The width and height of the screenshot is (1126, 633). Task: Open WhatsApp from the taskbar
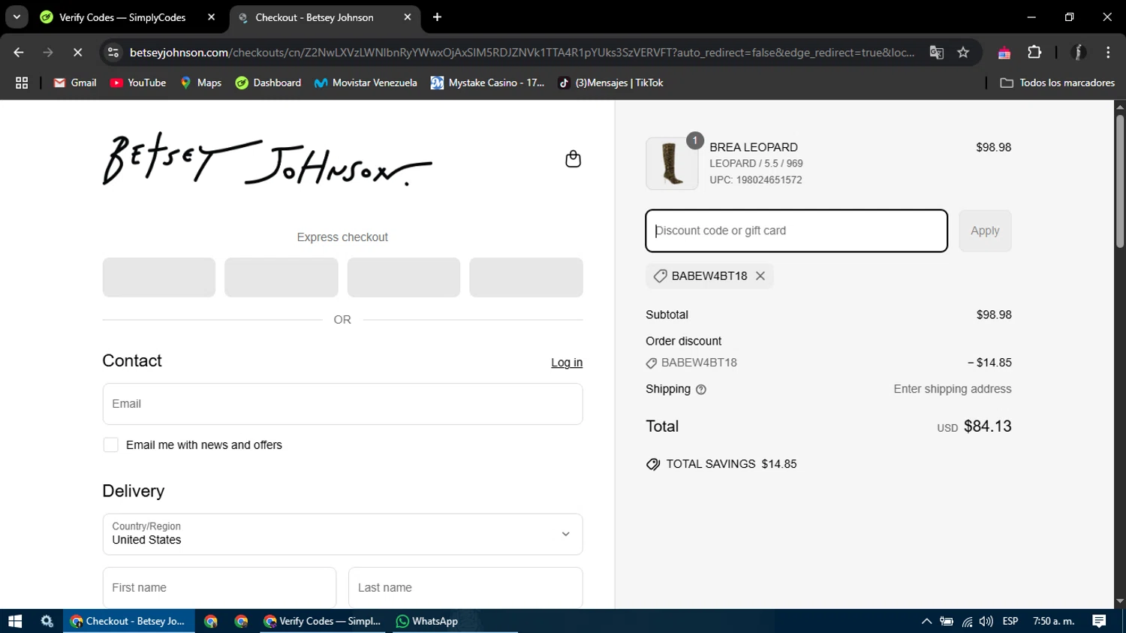pos(427,621)
